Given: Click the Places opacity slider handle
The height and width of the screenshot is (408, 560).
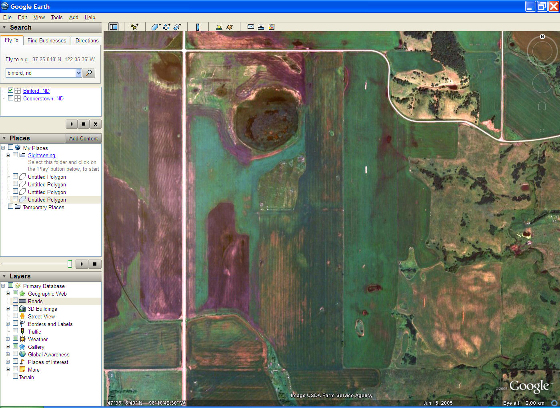Looking at the screenshot, I should point(70,264).
